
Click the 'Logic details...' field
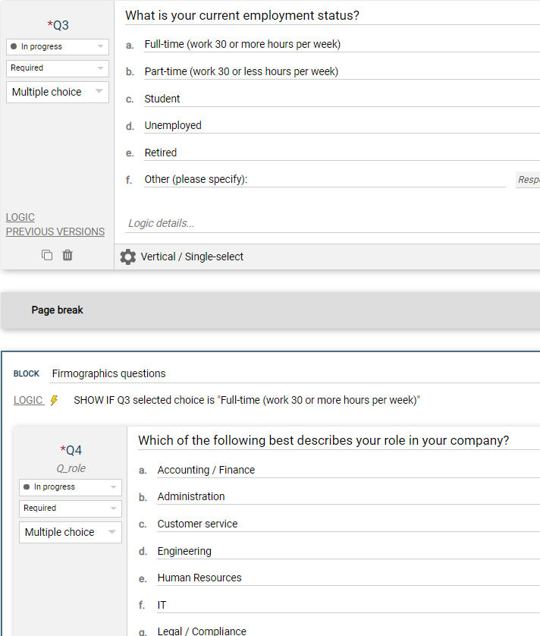[326, 223]
